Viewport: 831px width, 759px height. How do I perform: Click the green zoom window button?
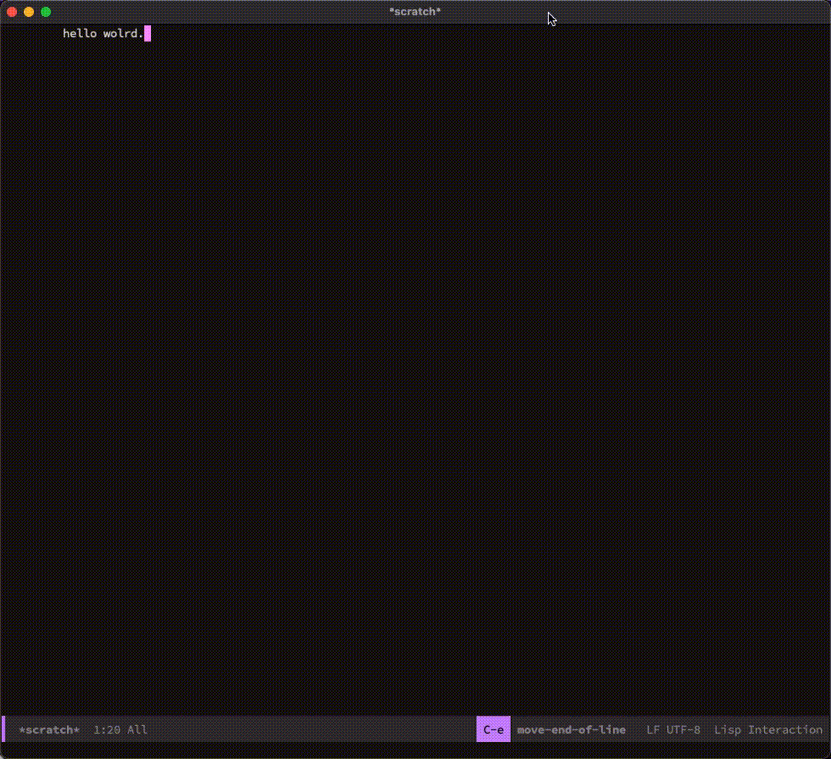(x=45, y=12)
